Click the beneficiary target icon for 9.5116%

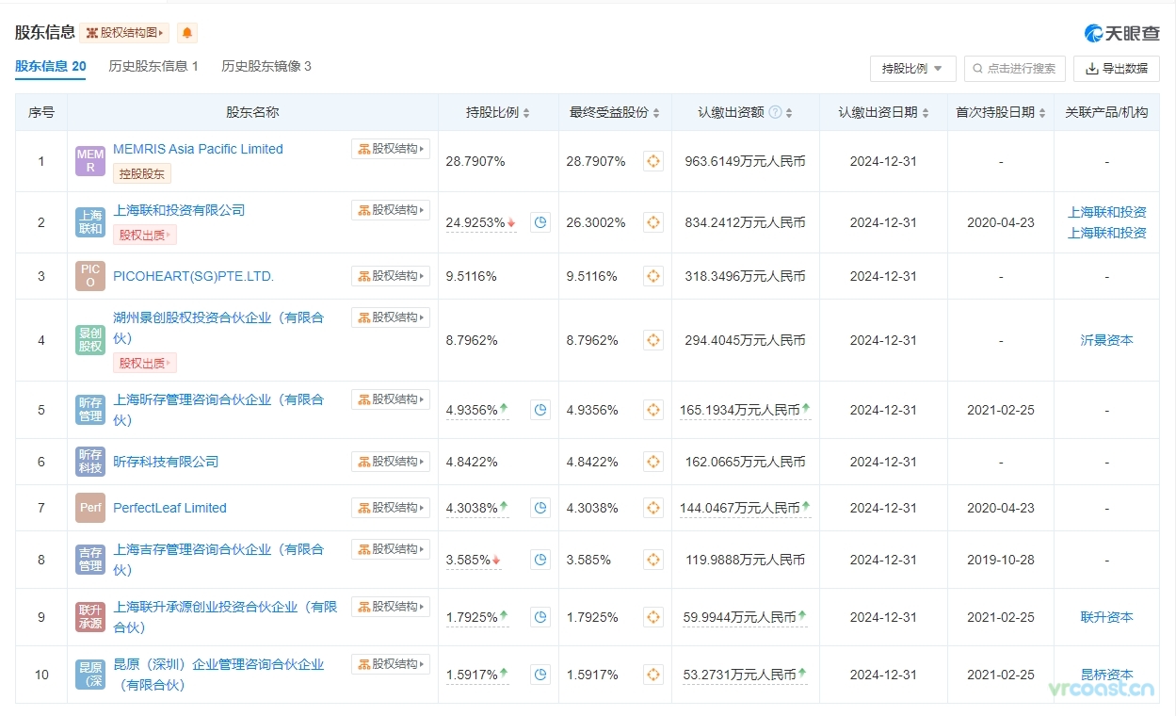[x=653, y=276]
